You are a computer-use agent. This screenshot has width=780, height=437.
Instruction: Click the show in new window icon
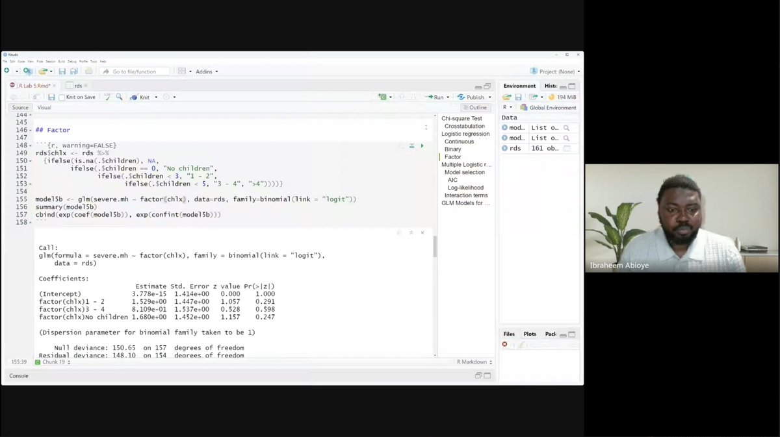click(x=37, y=97)
